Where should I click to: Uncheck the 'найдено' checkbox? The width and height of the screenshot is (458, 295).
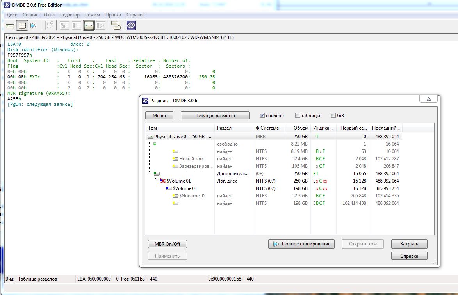pyautogui.click(x=262, y=116)
